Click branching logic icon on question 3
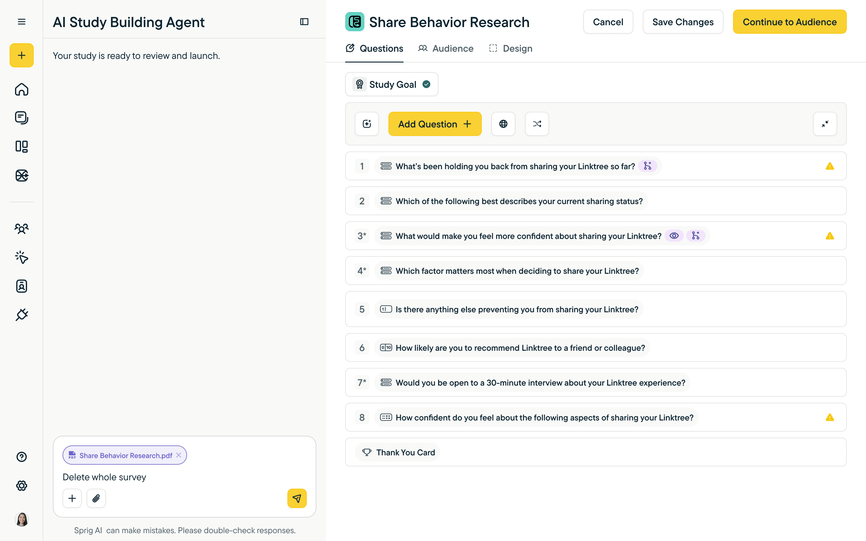This screenshot has width=866, height=541. [x=696, y=236]
